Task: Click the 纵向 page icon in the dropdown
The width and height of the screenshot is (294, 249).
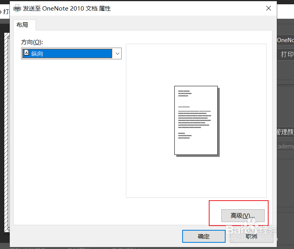Action: [x=27, y=53]
